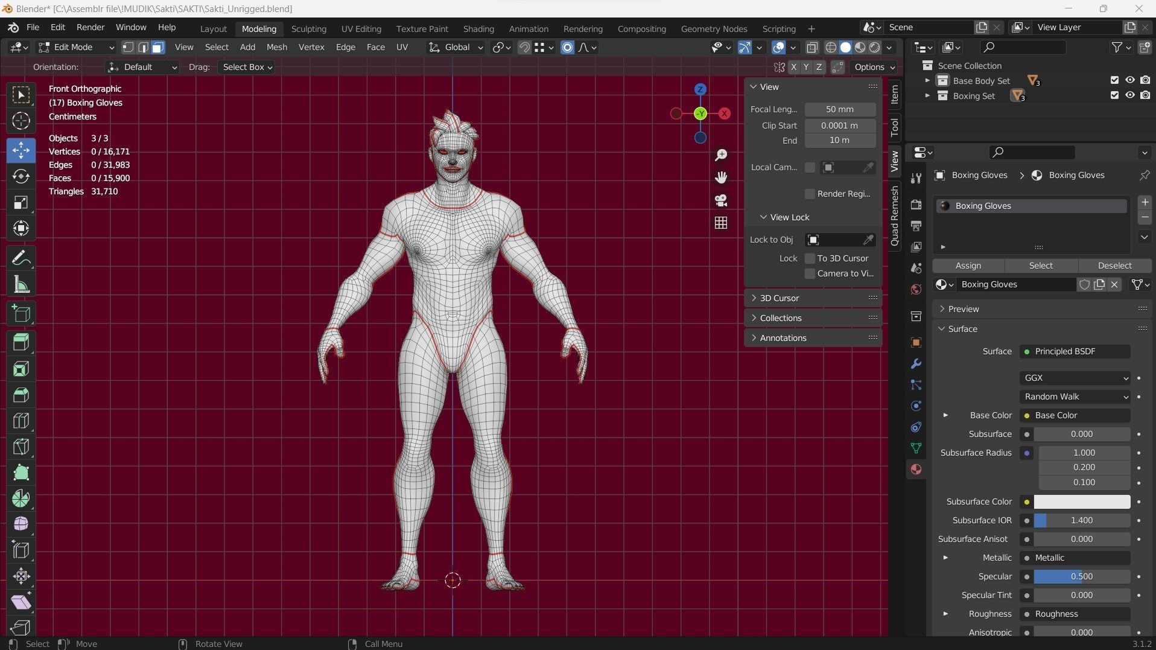This screenshot has width=1156, height=650.
Task: Switch perspective/orthographic using the grid icon
Action: tap(721, 223)
